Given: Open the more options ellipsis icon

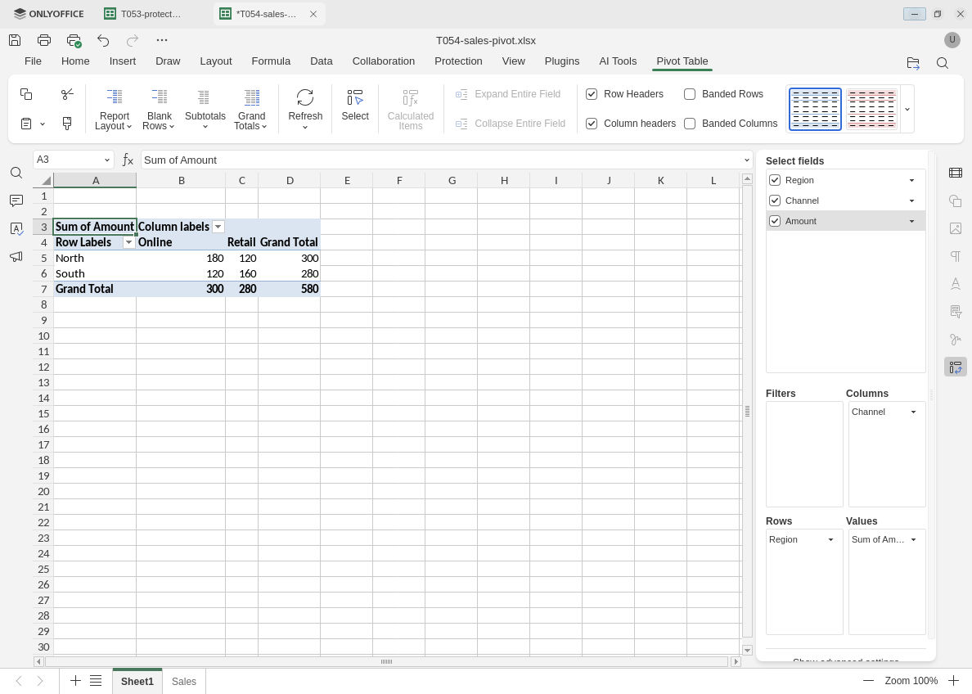Looking at the screenshot, I should 162,40.
